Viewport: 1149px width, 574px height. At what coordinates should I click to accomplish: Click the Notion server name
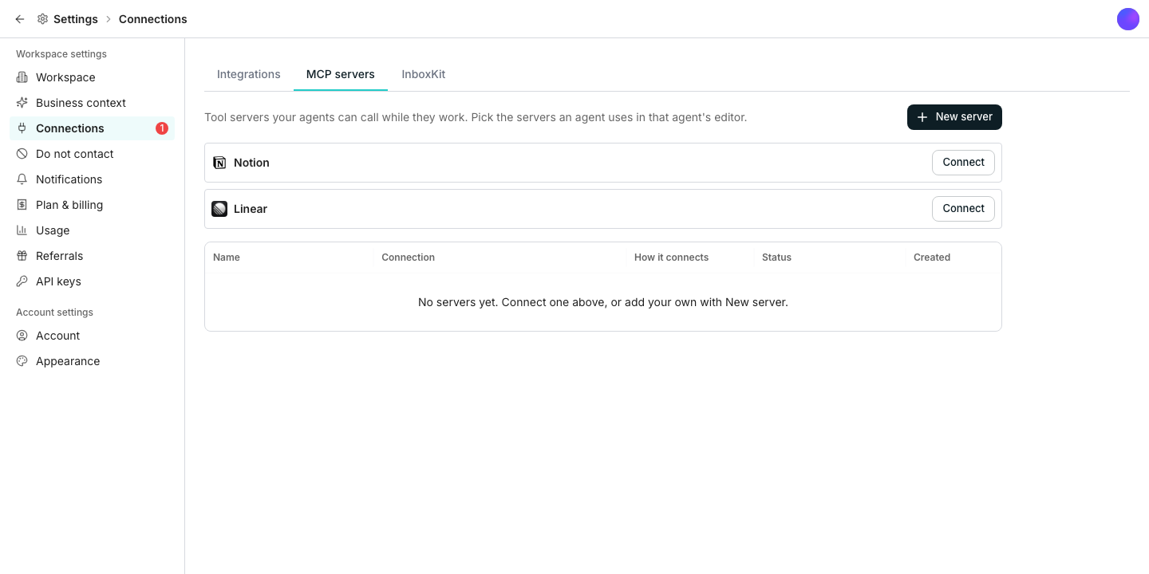tap(251, 163)
